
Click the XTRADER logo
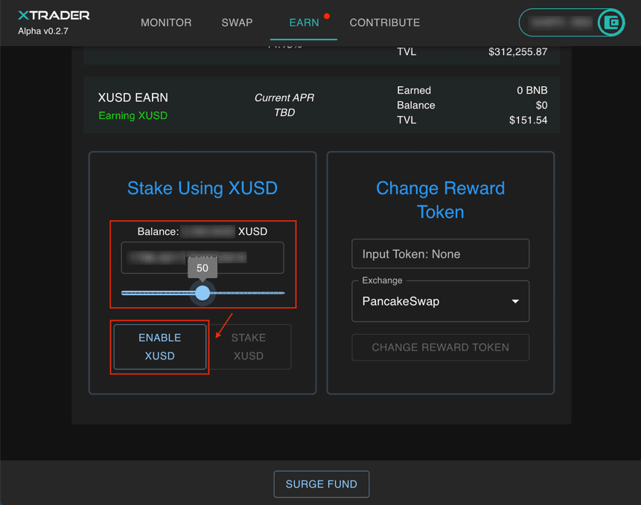(54, 16)
